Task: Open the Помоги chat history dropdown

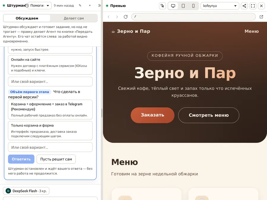Action: click(x=40, y=6)
